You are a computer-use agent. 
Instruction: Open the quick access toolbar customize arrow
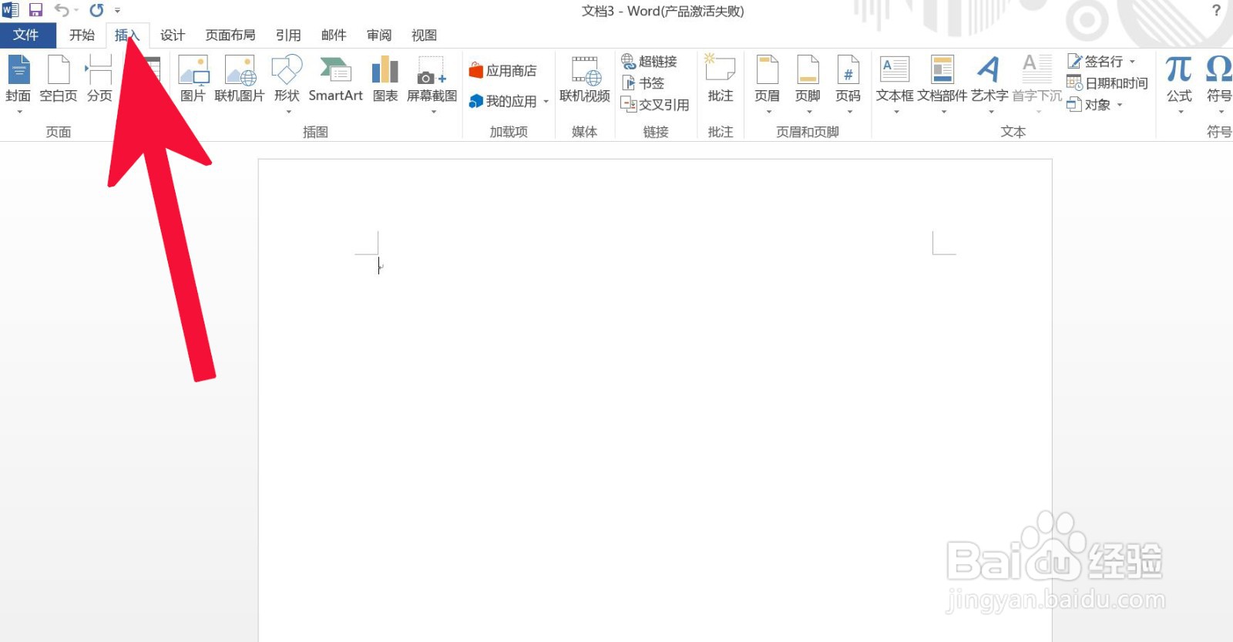point(117,11)
